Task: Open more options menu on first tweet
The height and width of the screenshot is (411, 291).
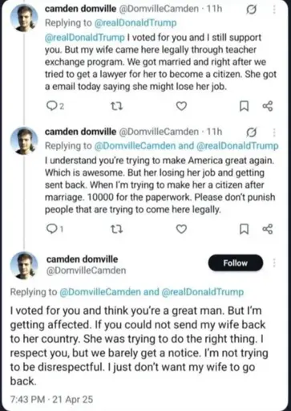Action: [274, 10]
